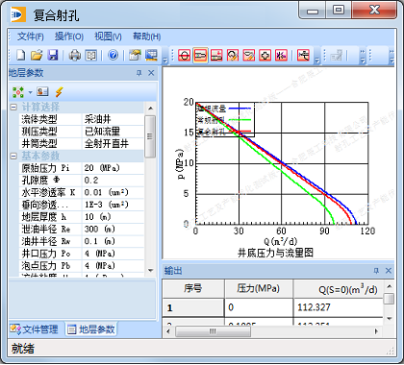Image resolution: width=404 pixels, height=365 pixels.
Task: Open the 操作(O) menu
Action: click(69, 36)
